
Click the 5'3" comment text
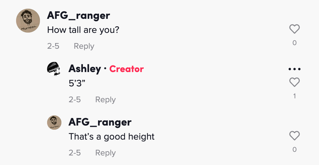click(77, 83)
